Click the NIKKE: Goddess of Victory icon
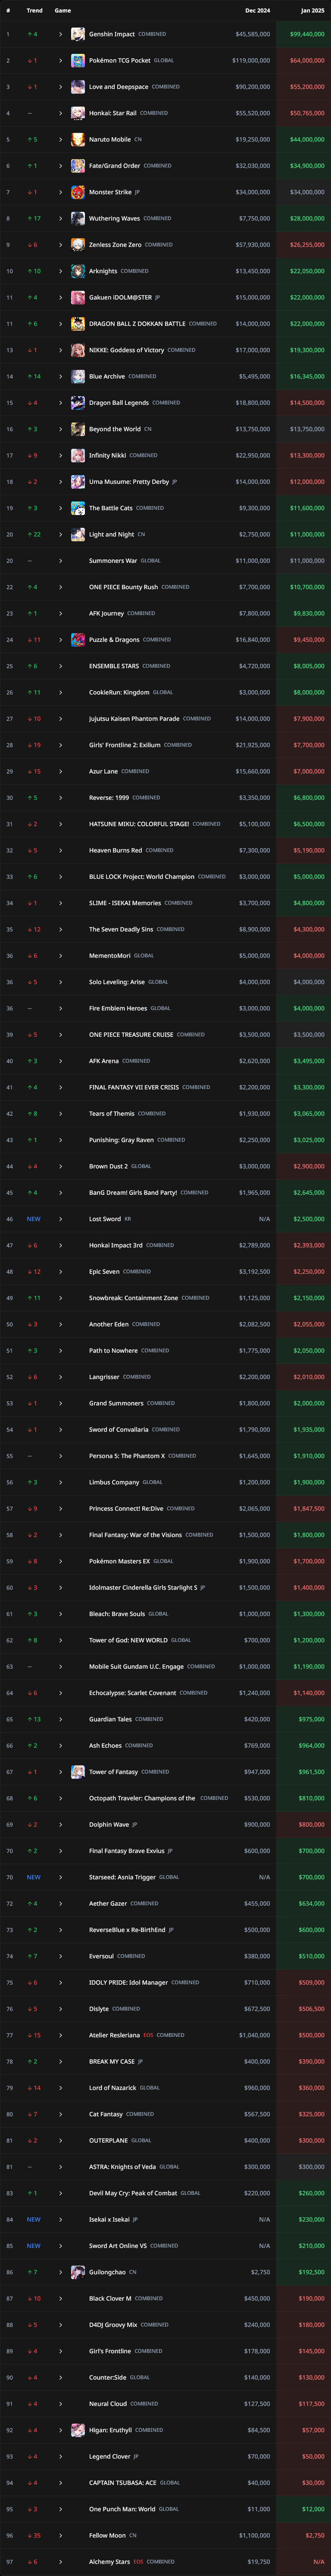 tap(78, 350)
